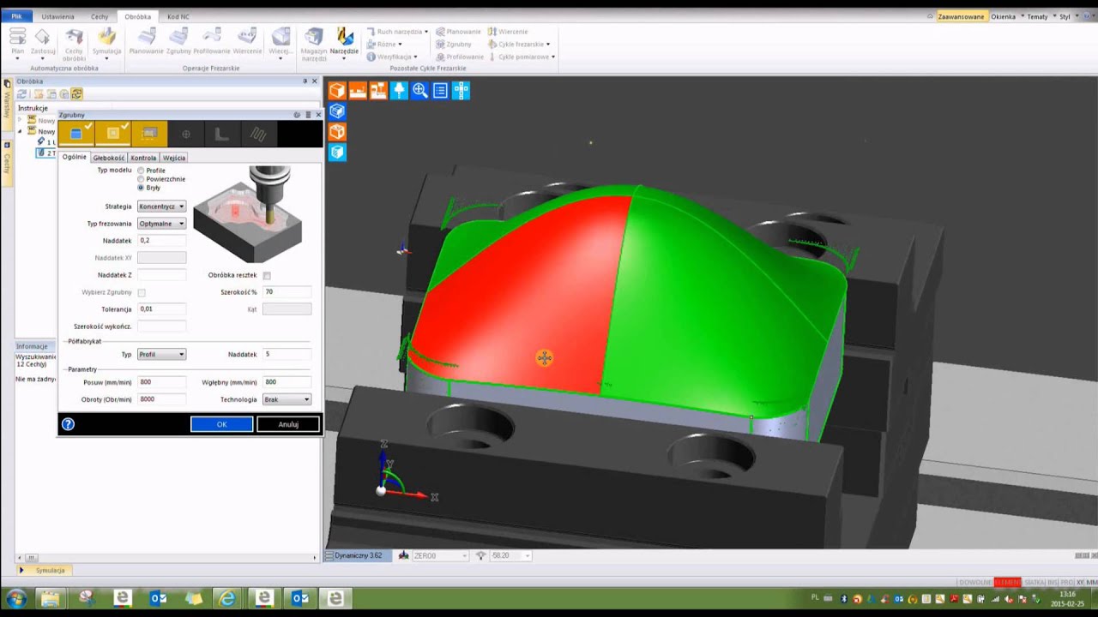
Task: Switch to the Kontrola tab
Action: pos(143,158)
